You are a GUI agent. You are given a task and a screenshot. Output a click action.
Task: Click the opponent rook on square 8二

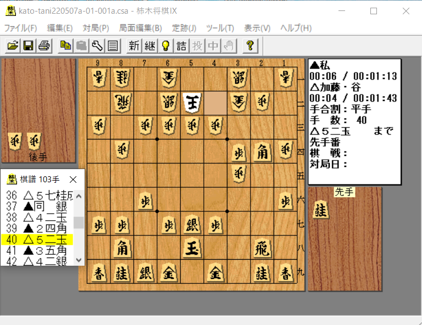[122, 103]
